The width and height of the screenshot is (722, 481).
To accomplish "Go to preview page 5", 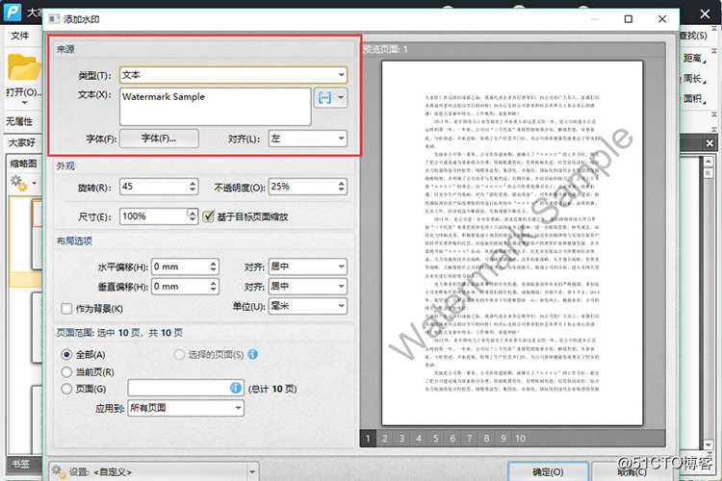I will click(435, 439).
